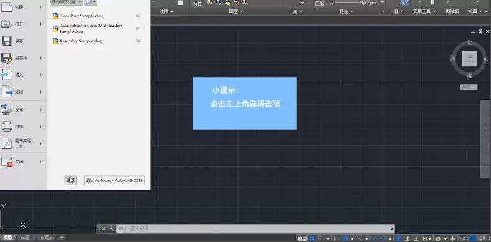Screen dimensions: 491x242
Task: Switch to the 模型 layout tab
Action: coord(8,237)
